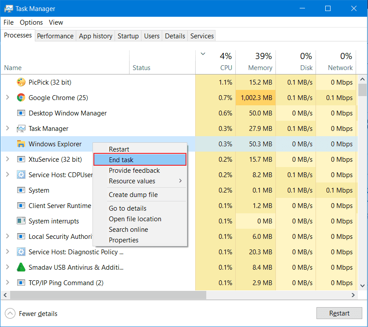The image size is (368, 327).
Task: Click the Windows Explorer folder icon
Action: point(21,144)
